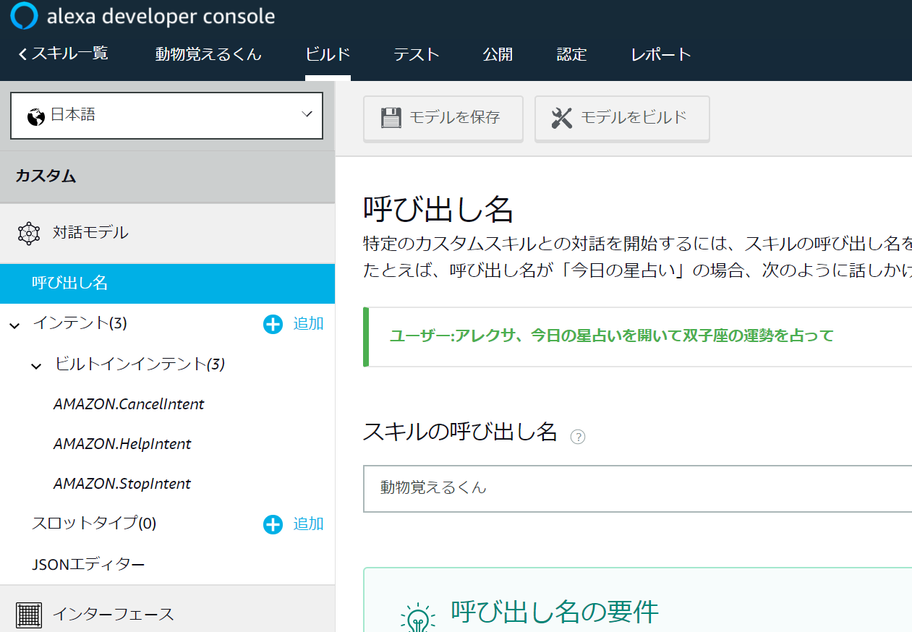The height and width of the screenshot is (632, 912).
Task: Click the floppy disk save model icon
Action: [391, 118]
